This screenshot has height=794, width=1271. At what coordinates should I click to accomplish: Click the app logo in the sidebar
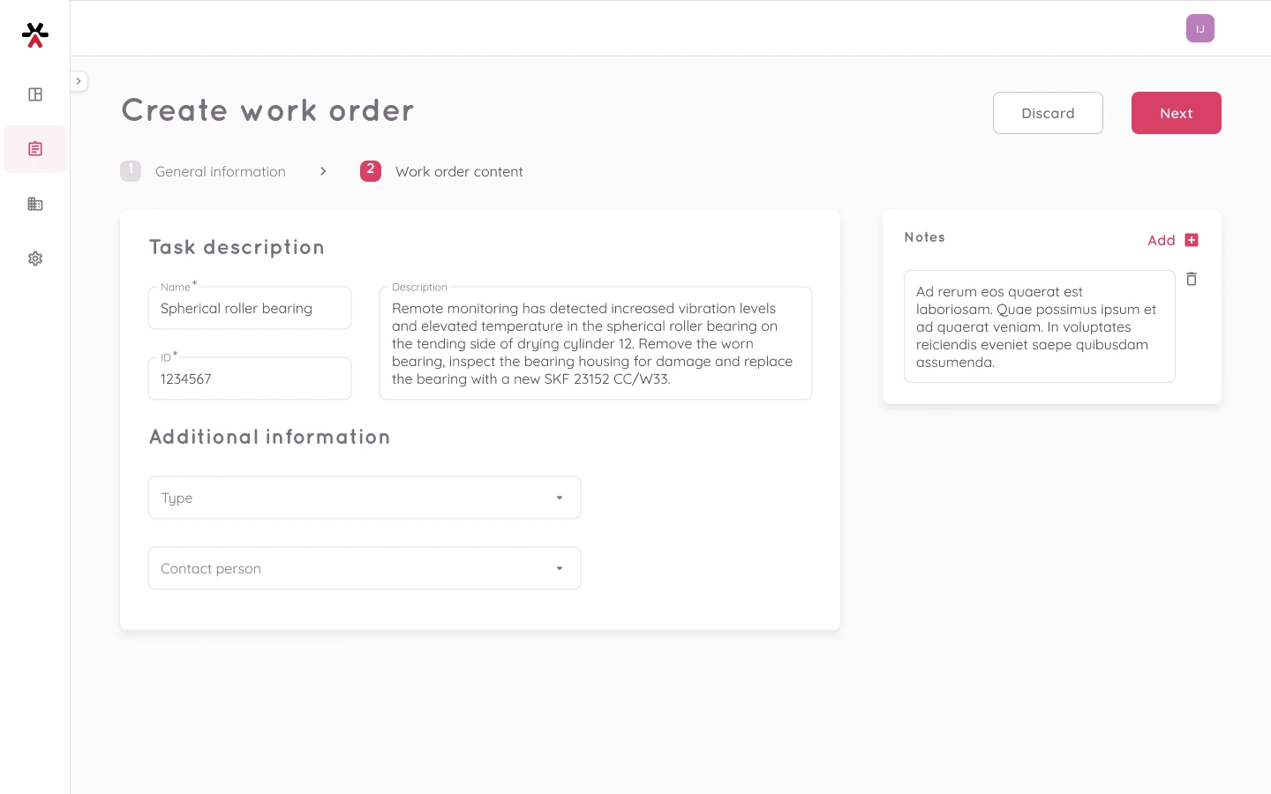(35, 35)
